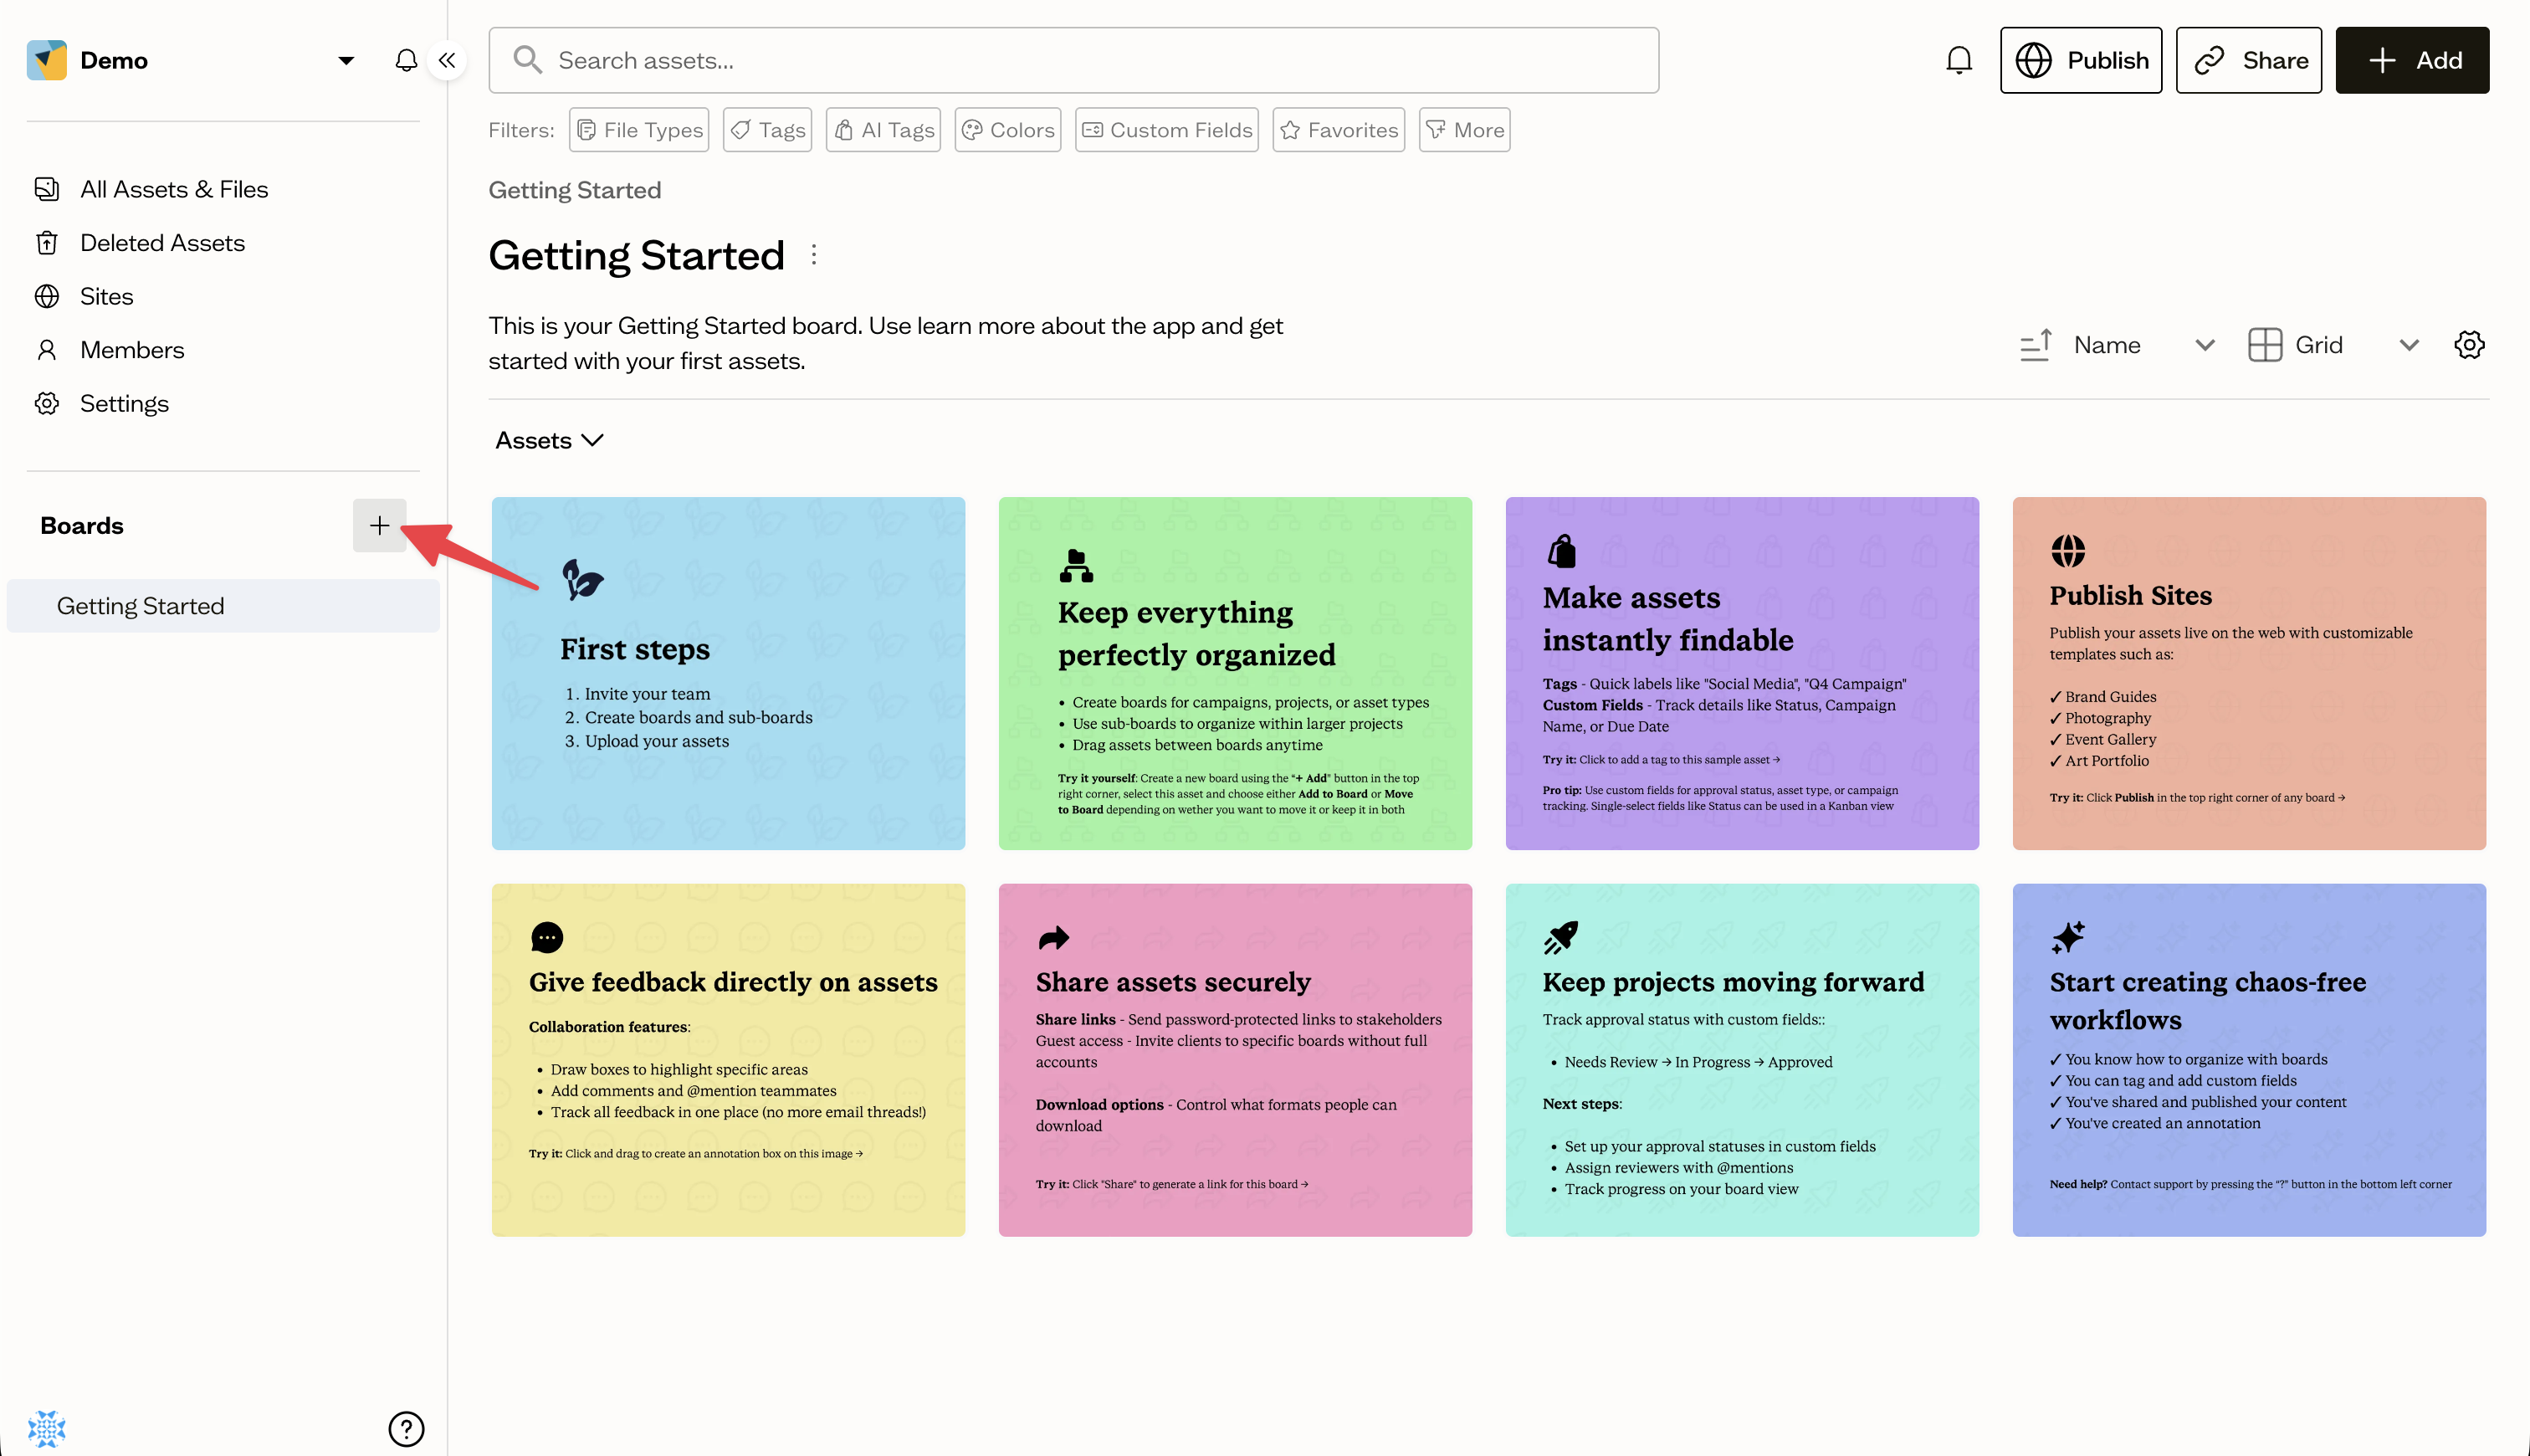The image size is (2530, 1456).
Task: Click the snowflake app icon bottom left
Action: [46, 1428]
